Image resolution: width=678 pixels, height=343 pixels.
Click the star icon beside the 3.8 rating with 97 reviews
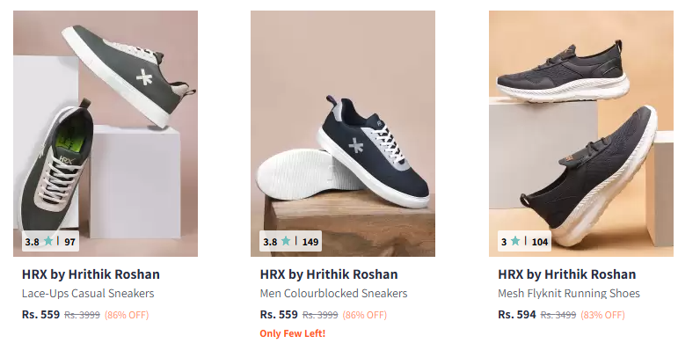point(48,241)
